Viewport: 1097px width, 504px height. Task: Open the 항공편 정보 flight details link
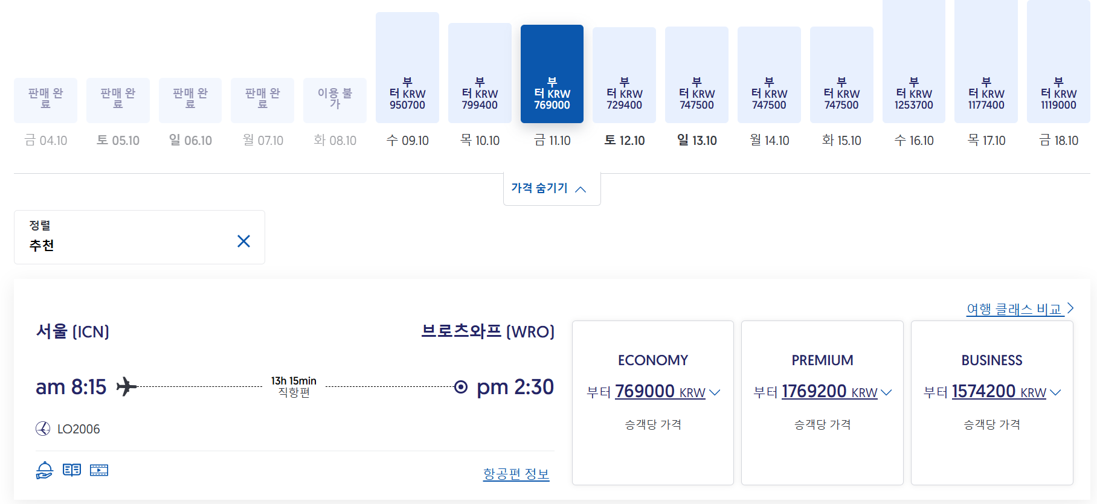516,474
